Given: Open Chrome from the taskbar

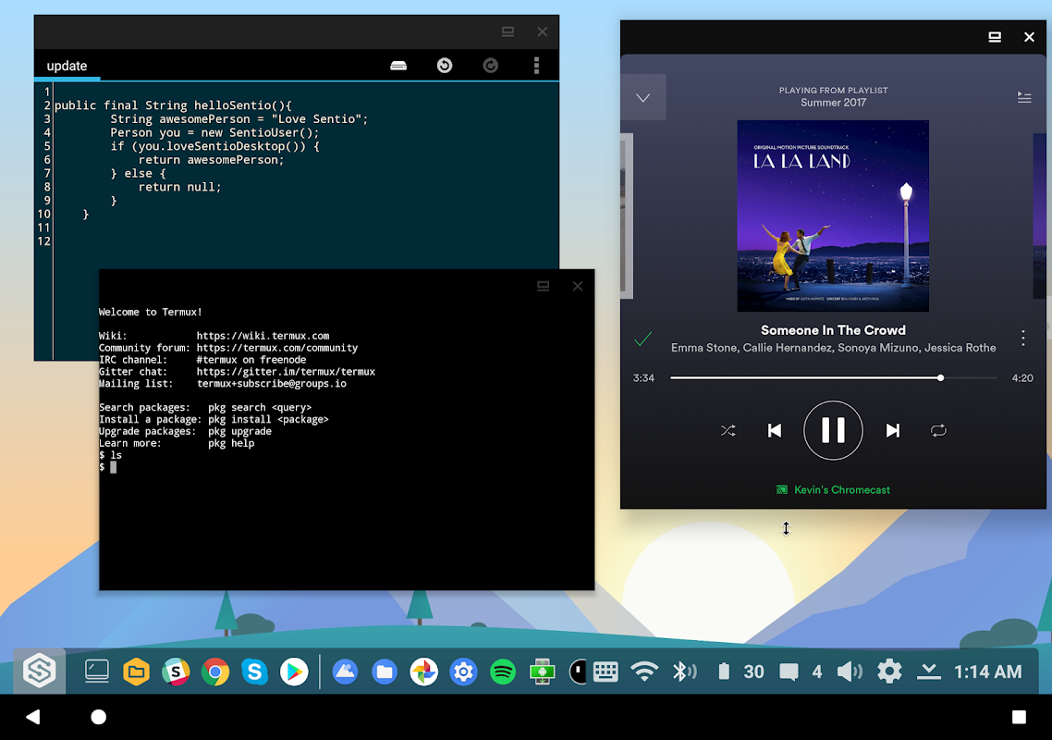Looking at the screenshot, I should click(214, 672).
